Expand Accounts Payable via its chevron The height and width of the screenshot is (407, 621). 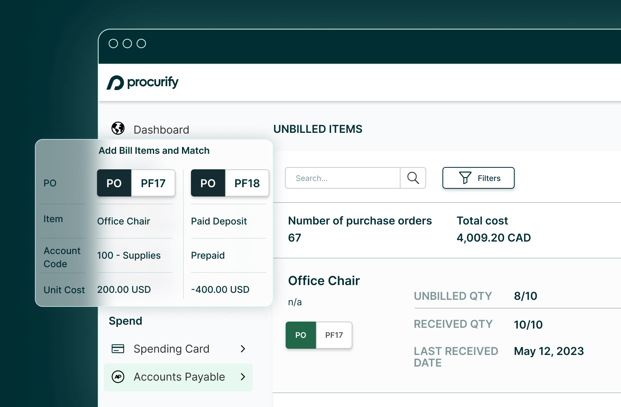click(x=243, y=377)
